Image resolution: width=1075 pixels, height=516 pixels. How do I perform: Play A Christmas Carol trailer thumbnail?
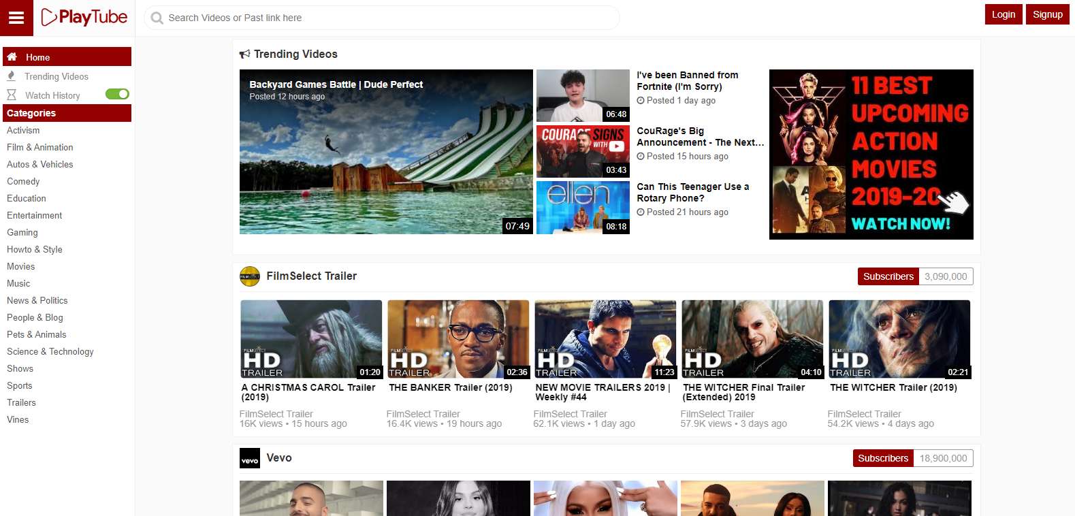(x=312, y=339)
